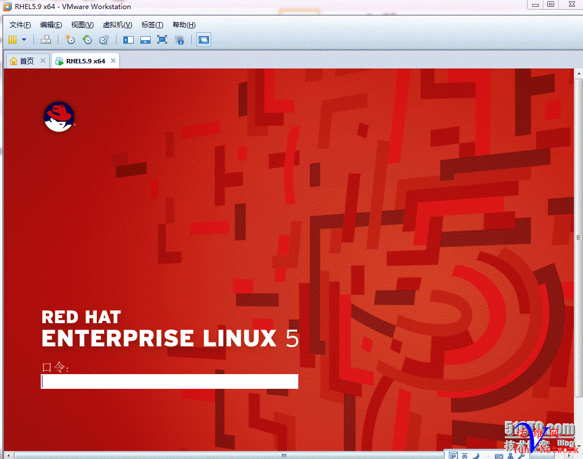583x459 pixels.
Task: Open the IME soft keyboard icon
Action: 499,456
